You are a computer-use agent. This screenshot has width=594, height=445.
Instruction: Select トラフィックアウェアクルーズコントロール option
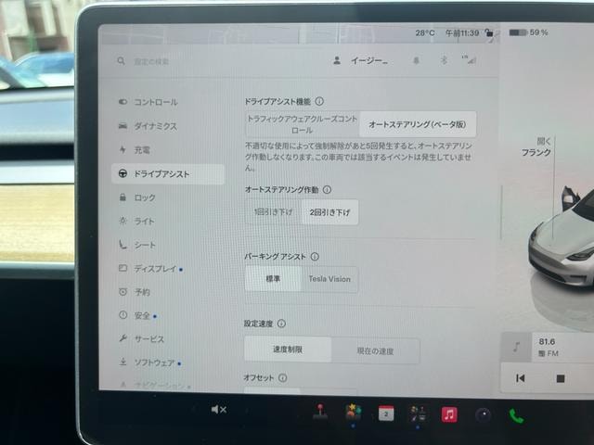tap(302, 124)
